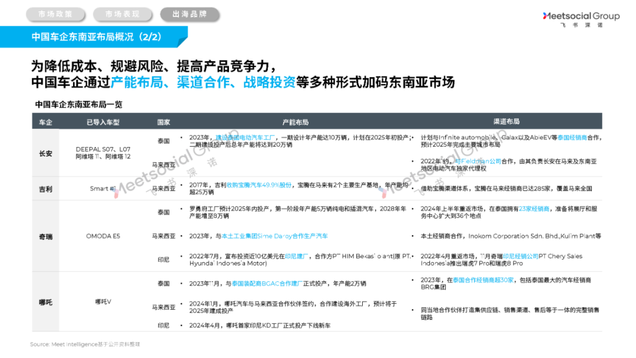Screen dimensions: 636x358
Task: Click the Smart #1 model cell
Action: pos(103,188)
